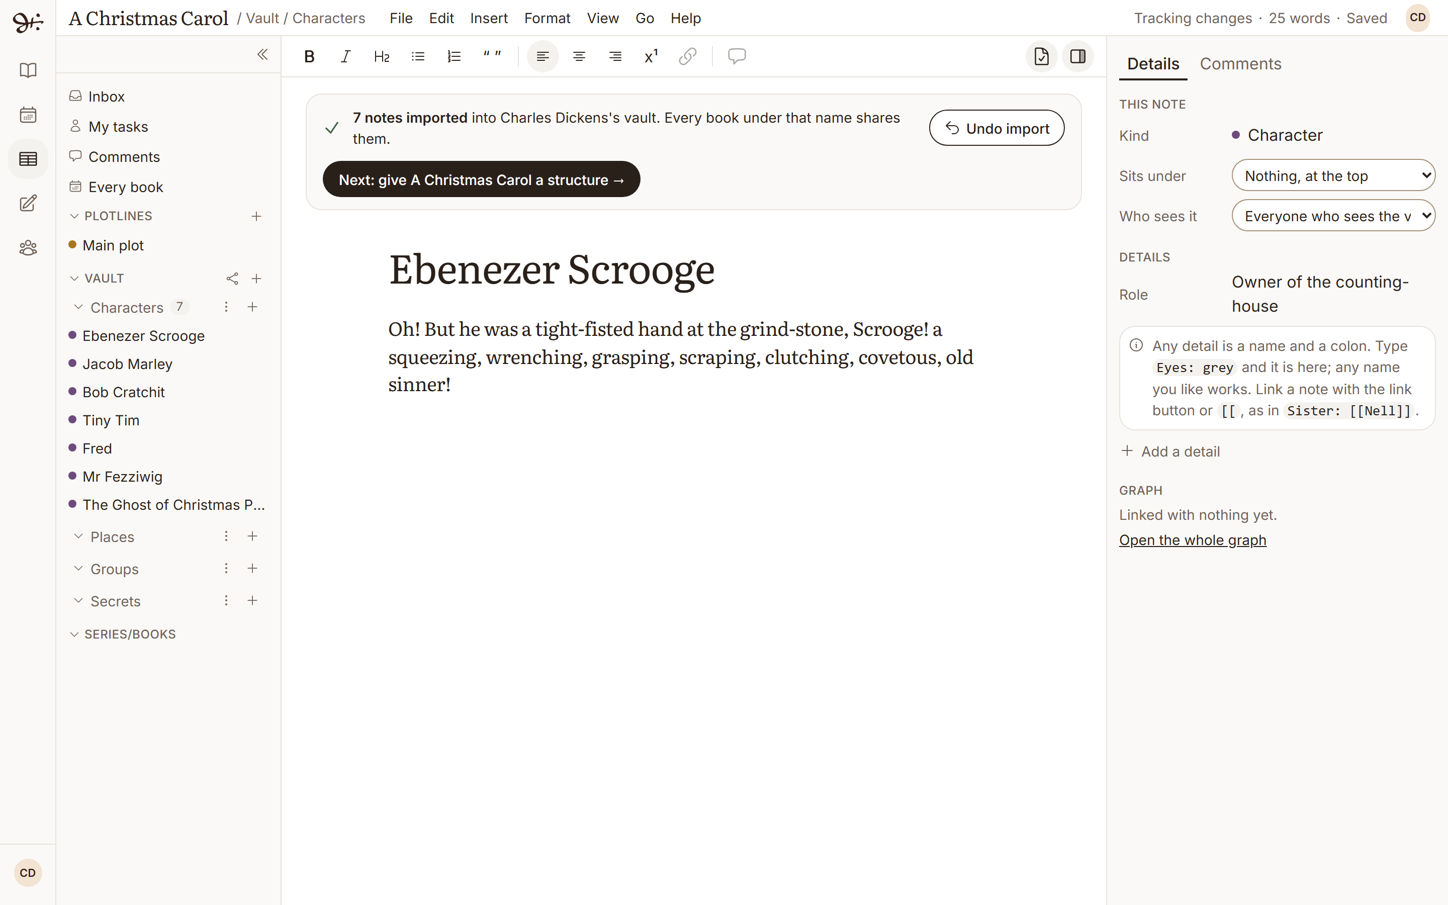Undo the notes import
Screen dimensions: 1448x905
[x=996, y=128]
